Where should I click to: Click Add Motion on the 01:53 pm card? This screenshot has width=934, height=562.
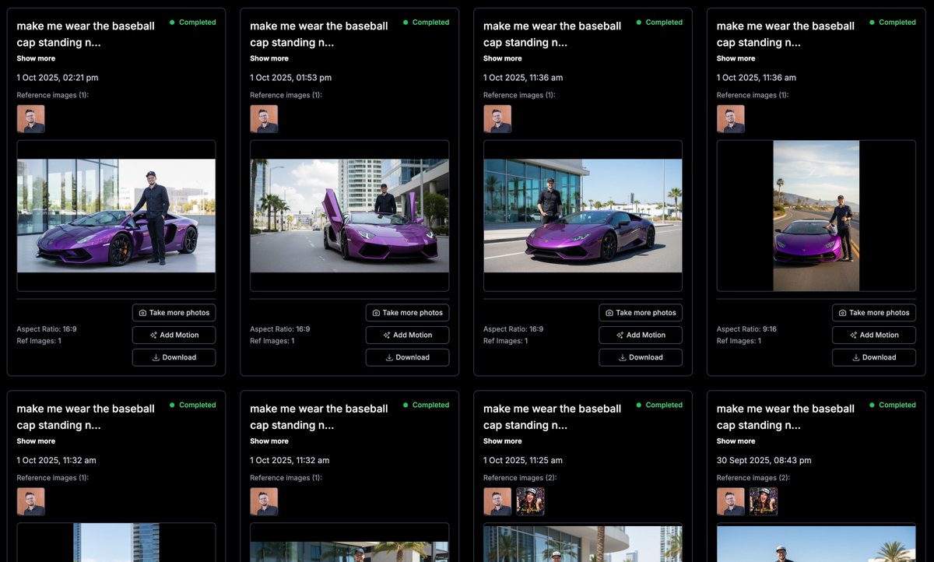[407, 335]
